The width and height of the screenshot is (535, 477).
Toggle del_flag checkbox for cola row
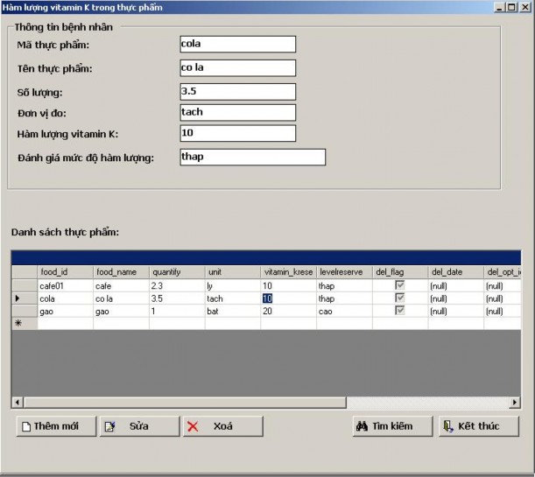pos(400,298)
